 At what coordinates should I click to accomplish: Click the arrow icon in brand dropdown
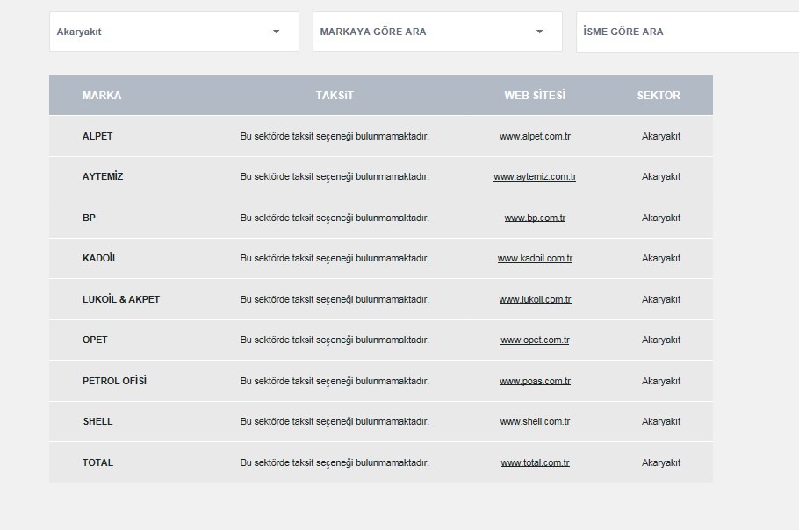point(539,32)
